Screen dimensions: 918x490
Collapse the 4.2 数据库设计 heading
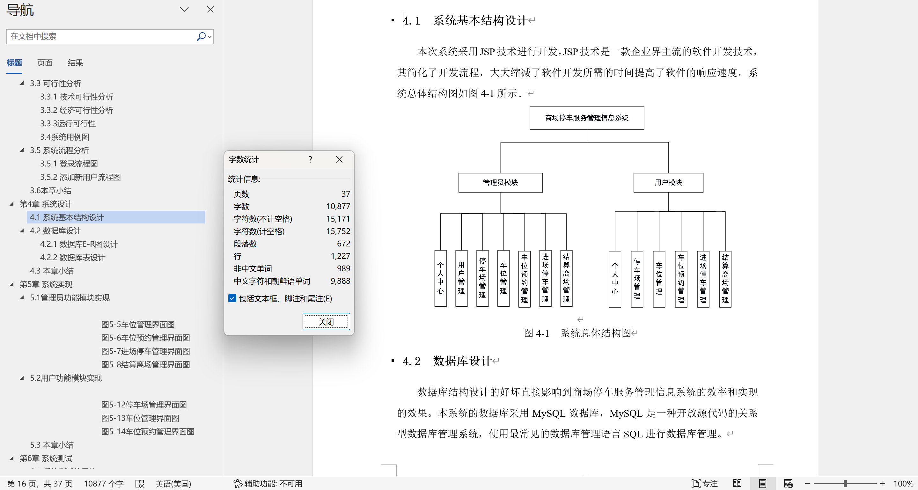22,230
